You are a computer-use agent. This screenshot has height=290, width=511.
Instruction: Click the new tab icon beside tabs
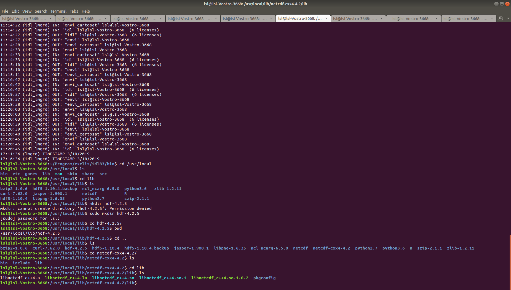pyautogui.click(x=501, y=18)
